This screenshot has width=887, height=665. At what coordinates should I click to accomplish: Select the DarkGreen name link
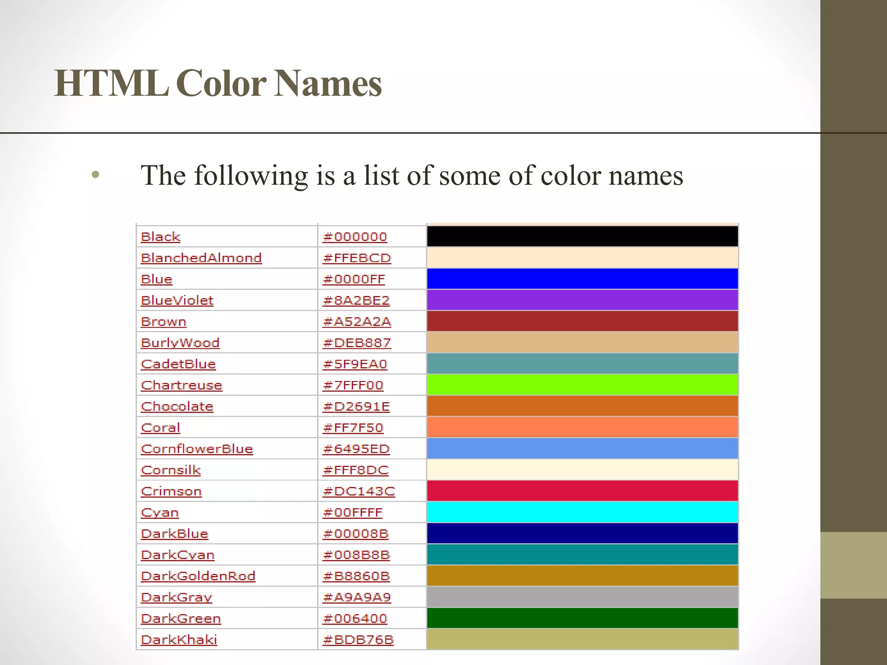pos(181,619)
